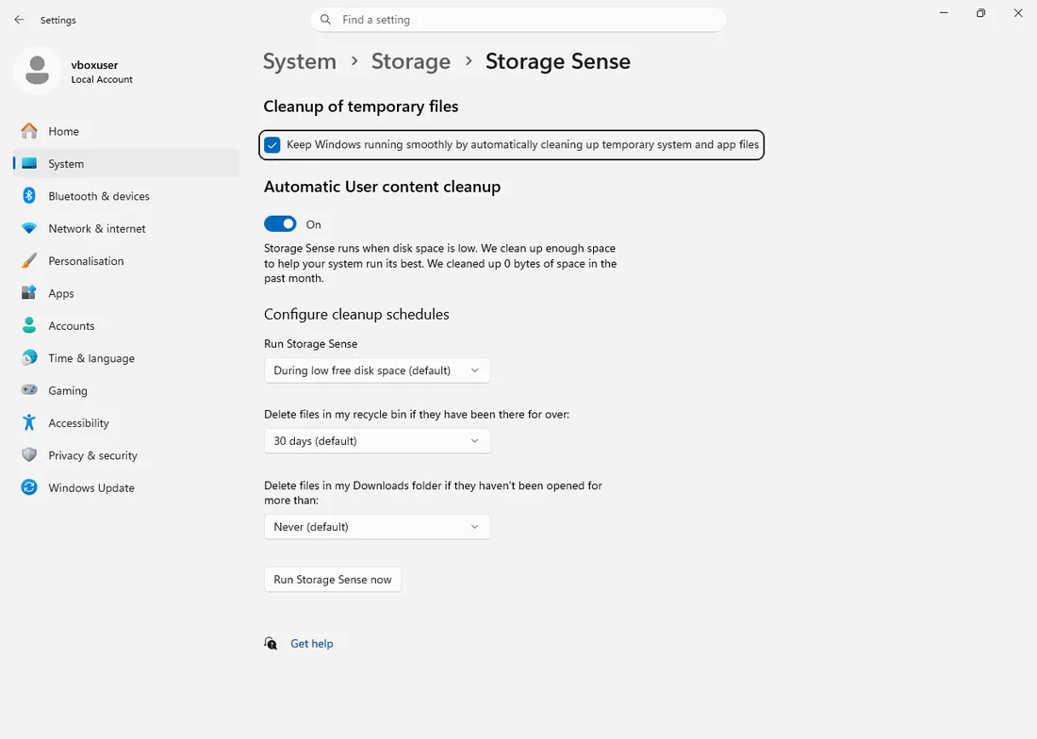
Task: Click the Time & language globe icon
Action: pos(29,357)
